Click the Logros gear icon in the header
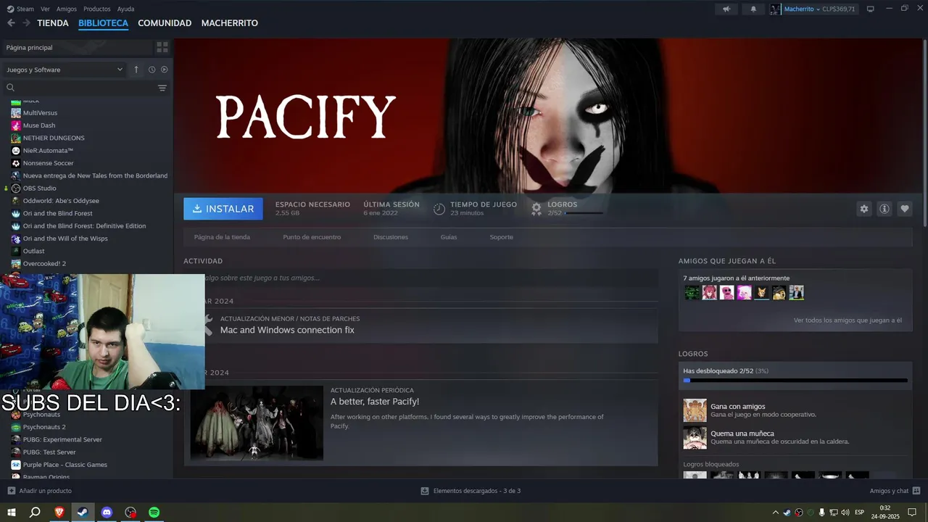 (536, 209)
